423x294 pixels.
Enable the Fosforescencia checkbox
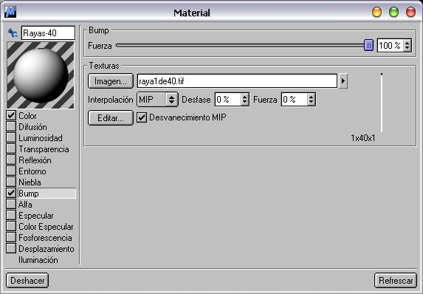coord(11,237)
